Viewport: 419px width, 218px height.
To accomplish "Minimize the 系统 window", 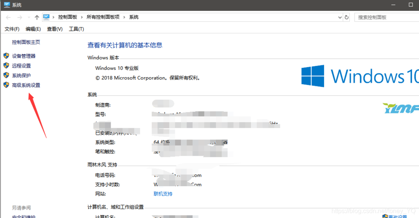I will click(x=393, y=5).
